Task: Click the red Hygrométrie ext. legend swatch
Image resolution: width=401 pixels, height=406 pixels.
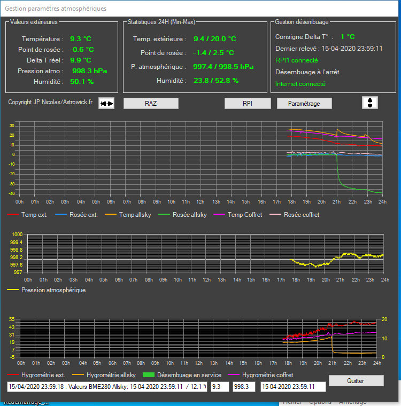Action: pyautogui.click(x=13, y=374)
